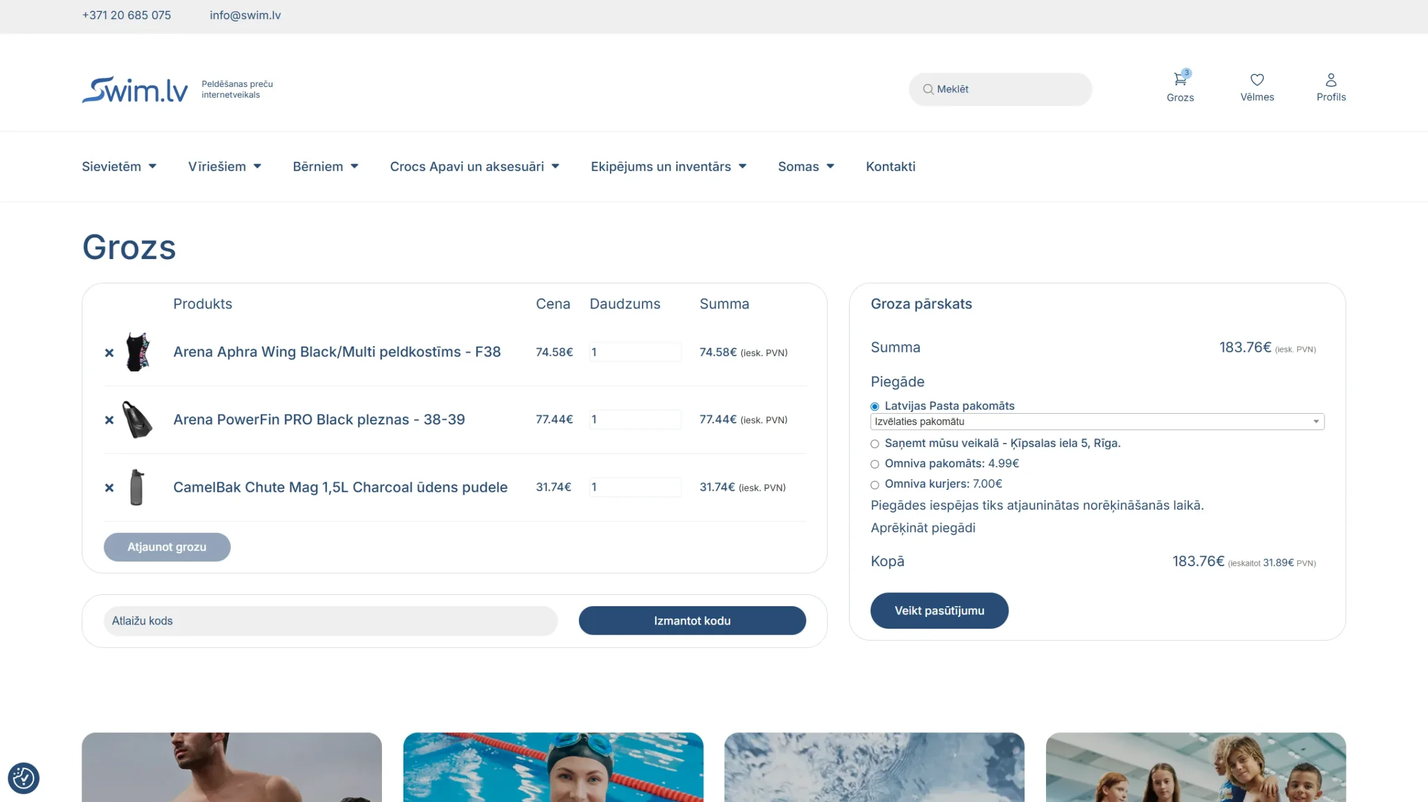Open CamelBak Chute Mag 1,5L product link
The image size is (1428, 802).
340,487
